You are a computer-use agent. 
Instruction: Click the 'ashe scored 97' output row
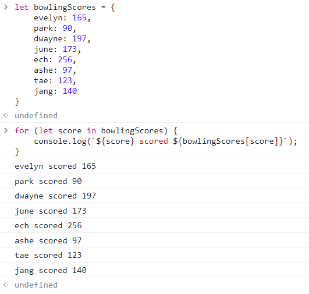click(x=155, y=240)
